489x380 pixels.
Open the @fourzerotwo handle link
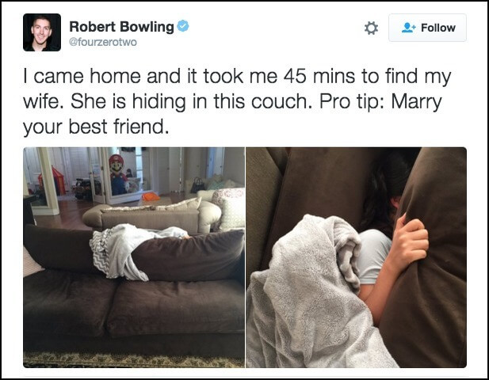[103, 42]
